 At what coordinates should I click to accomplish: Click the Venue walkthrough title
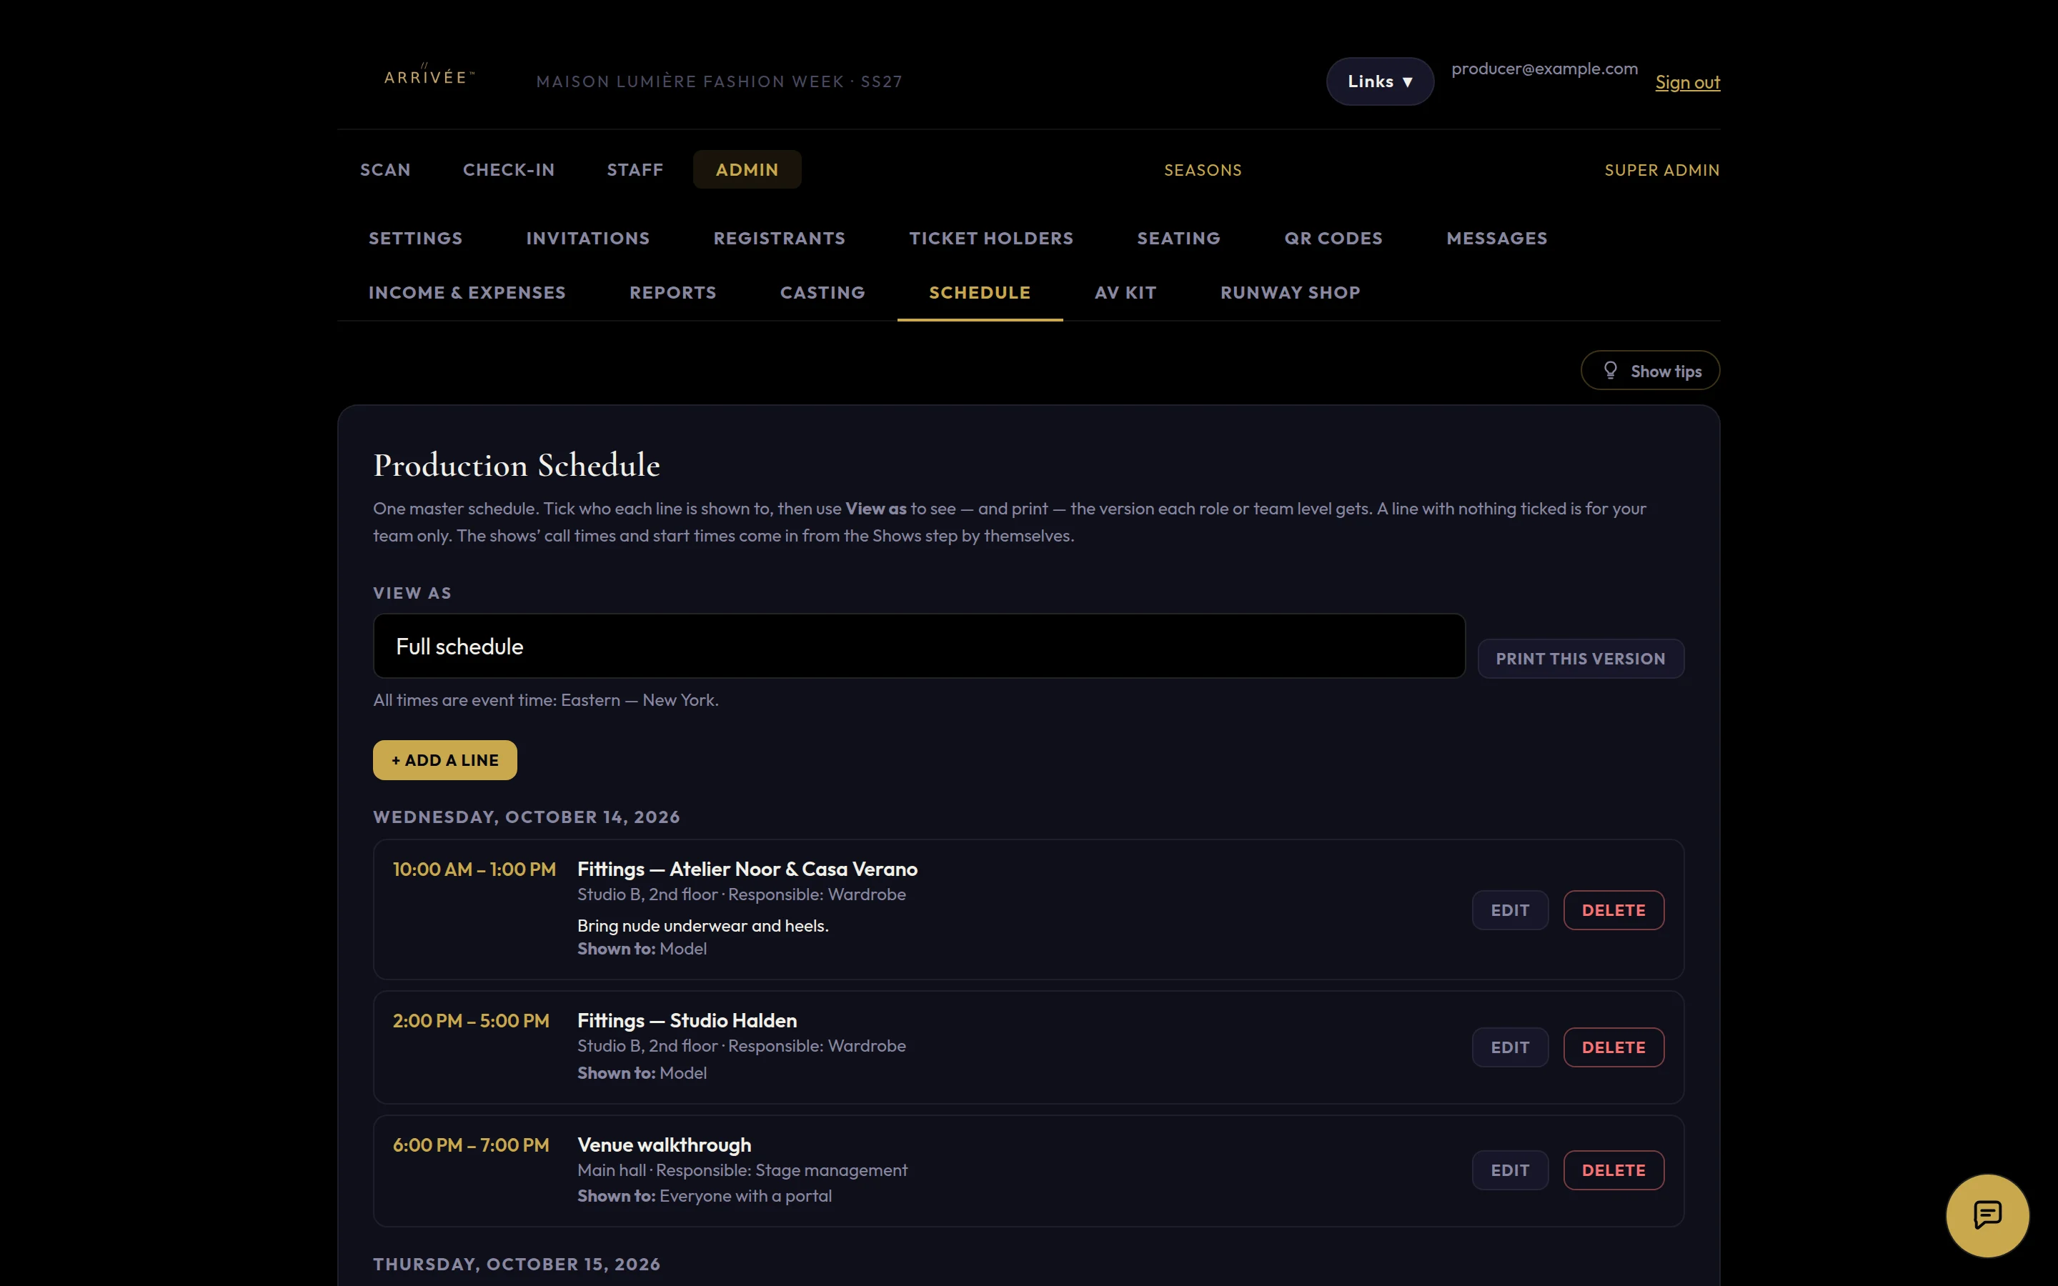click(664, 1145)
